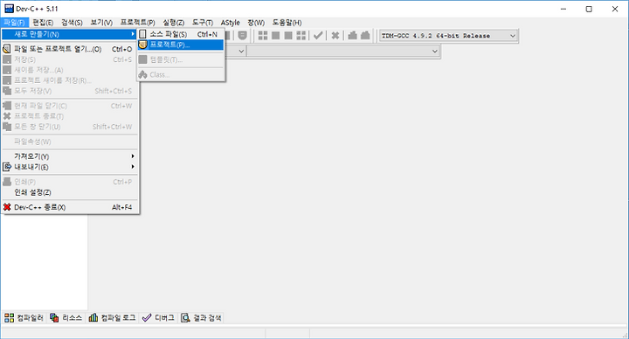Choose 프로젝트(P)... in the 새로 만들기 submenu
629x339 pixels.
pos(181,45)
